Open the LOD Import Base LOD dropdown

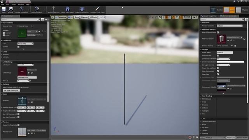tap(25, 65)
